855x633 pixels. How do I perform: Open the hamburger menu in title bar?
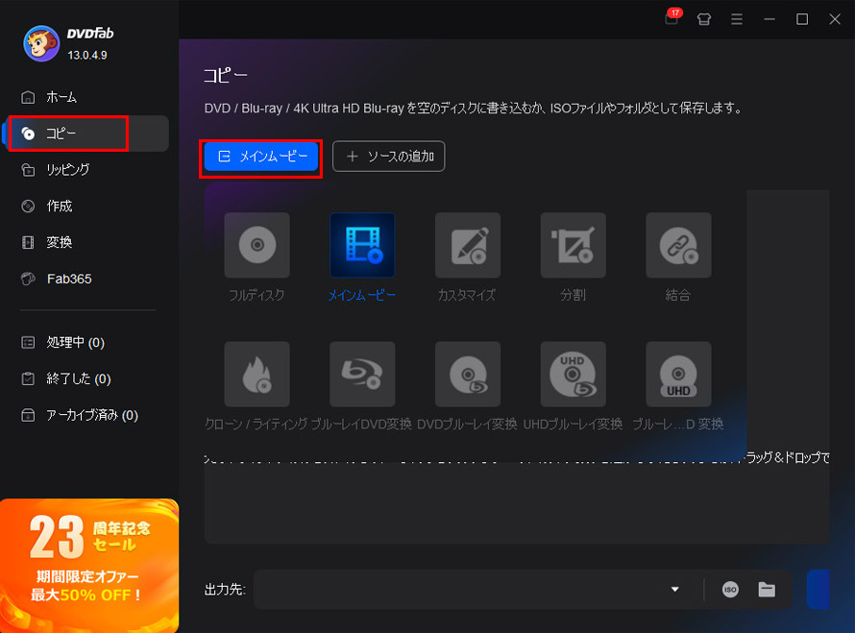click(737, 19)
